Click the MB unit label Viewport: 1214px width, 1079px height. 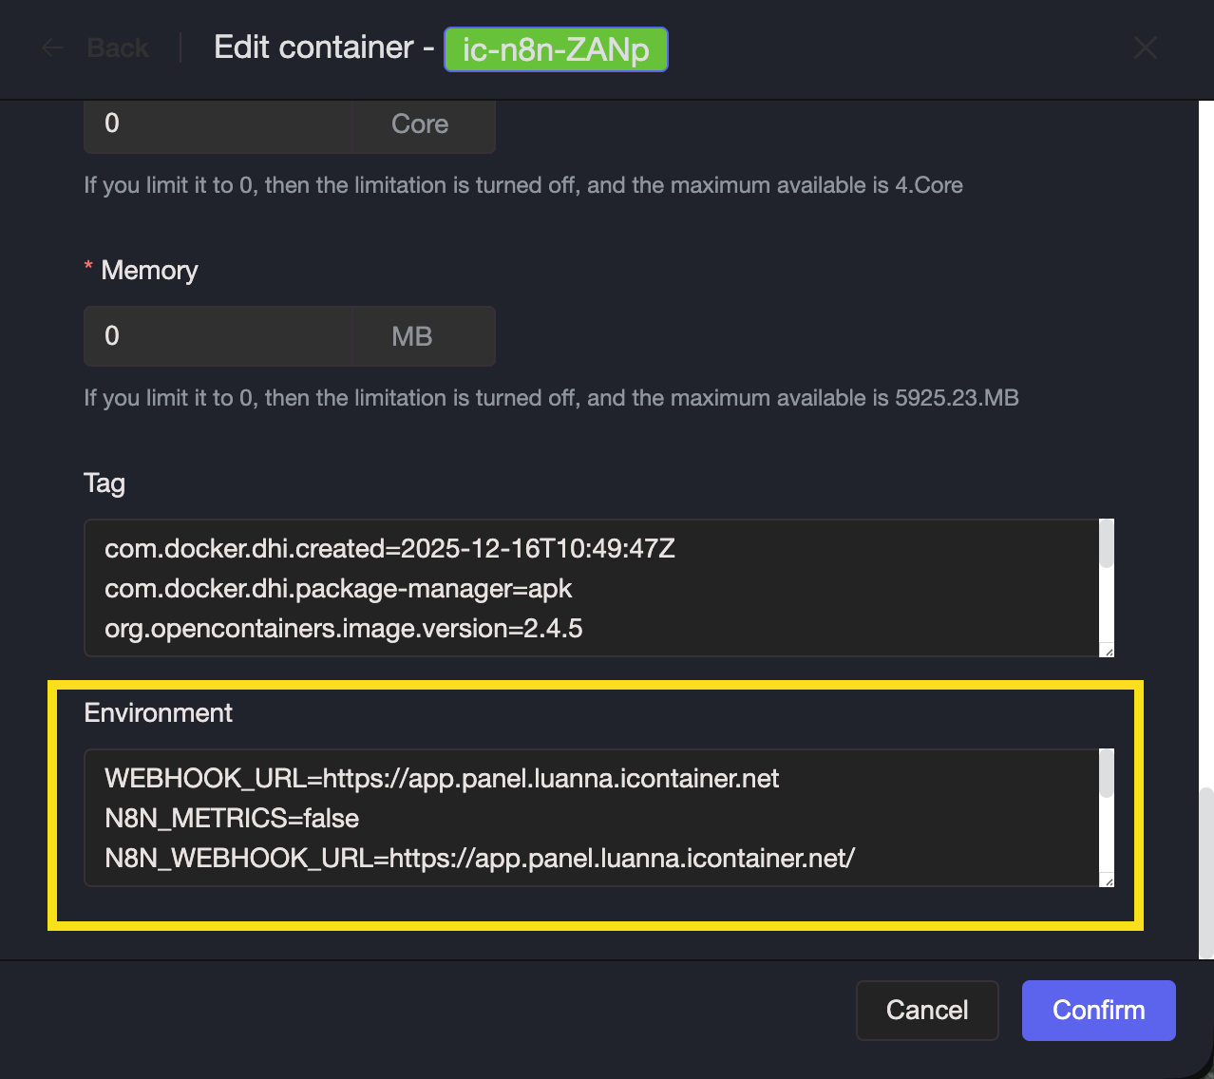[412, 336]
